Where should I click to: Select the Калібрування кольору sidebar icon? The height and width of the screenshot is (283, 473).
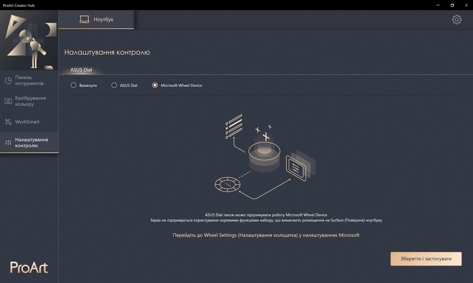[x=8, y=101]
